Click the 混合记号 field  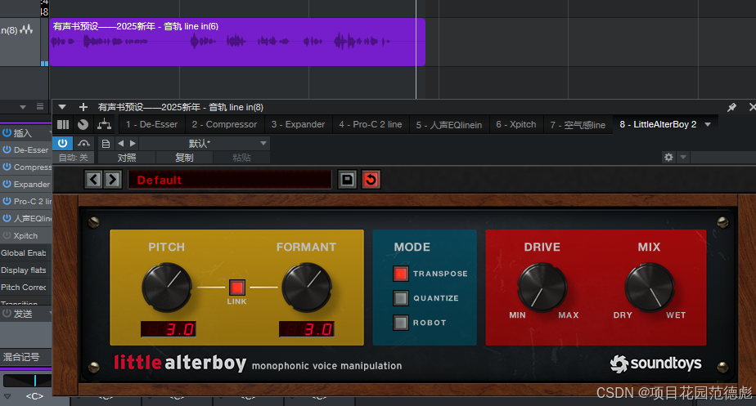(25, 357)
